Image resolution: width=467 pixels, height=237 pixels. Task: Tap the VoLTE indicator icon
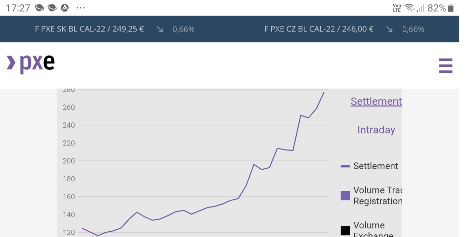(x=397, y=8)
